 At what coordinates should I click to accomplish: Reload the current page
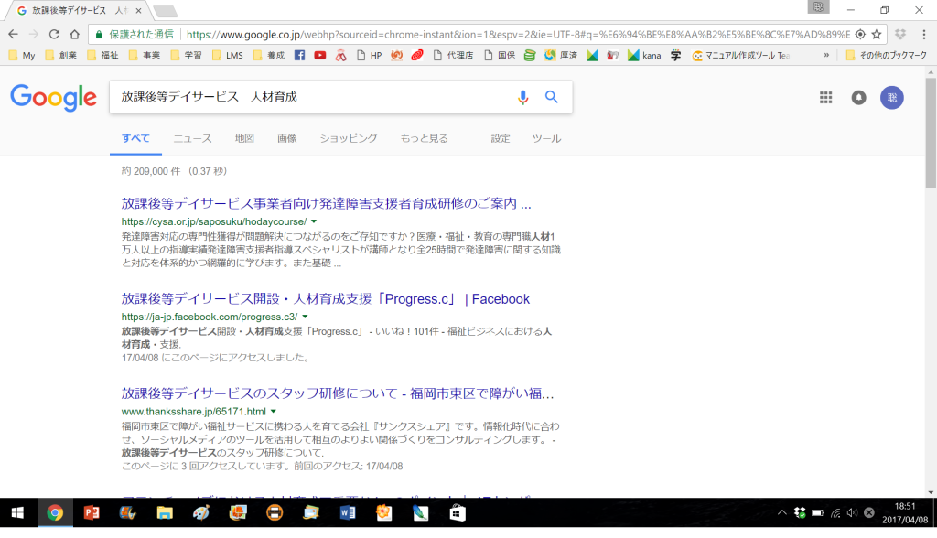[x=54, y=35]
